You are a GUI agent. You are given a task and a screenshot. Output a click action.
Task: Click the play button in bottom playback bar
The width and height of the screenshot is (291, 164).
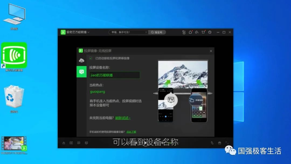click(145, 143)
